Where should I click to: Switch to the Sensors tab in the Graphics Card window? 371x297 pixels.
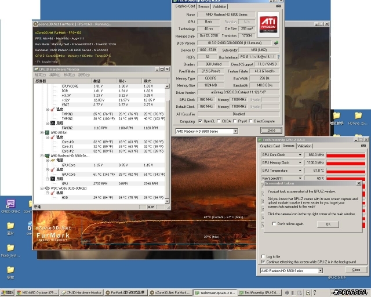point(203,6)
